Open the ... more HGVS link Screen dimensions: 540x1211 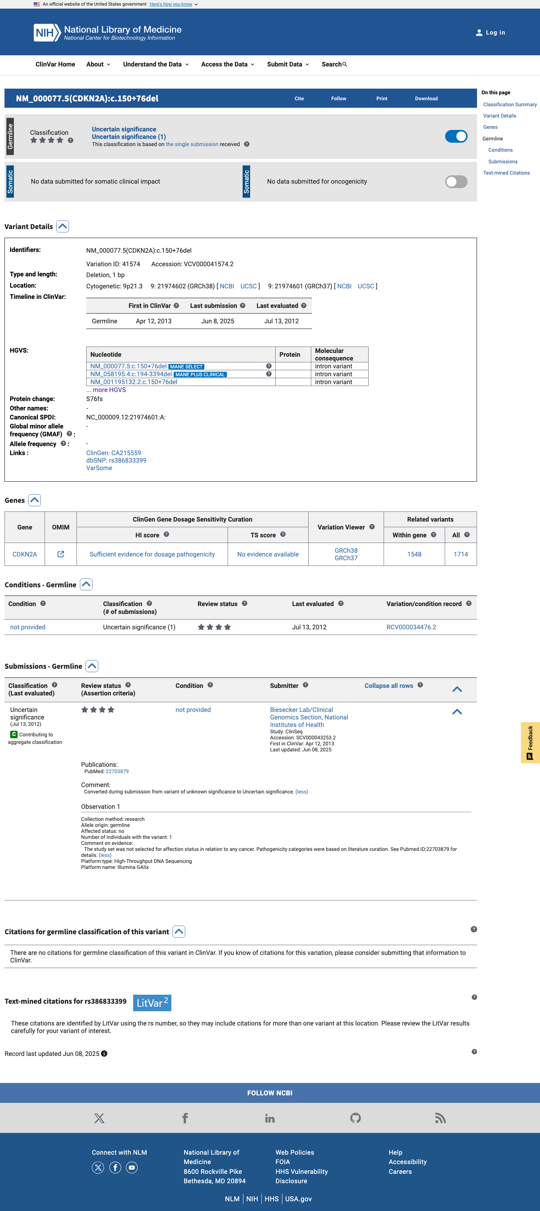point(106,390)
